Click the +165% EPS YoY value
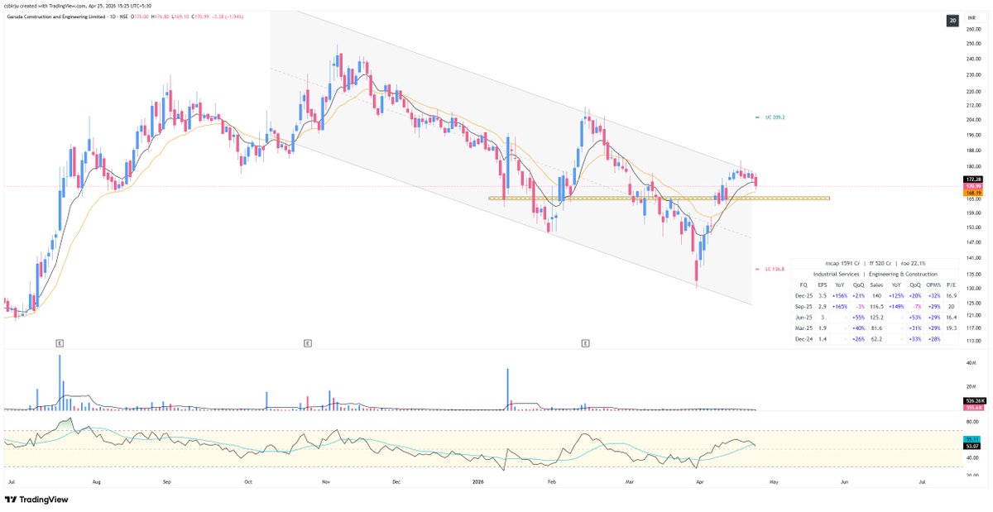993x512 pixels. click(839, 305)
